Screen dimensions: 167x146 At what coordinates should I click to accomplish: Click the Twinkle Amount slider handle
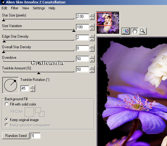(39, 73)
